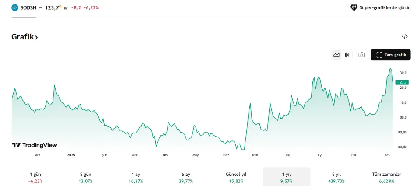
Task: Click the TradingView logo on chart
Action: [x=34, y=145]
